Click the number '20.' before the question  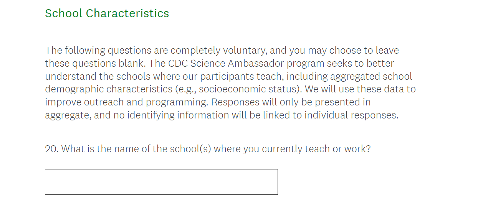(x=51, y=149)
